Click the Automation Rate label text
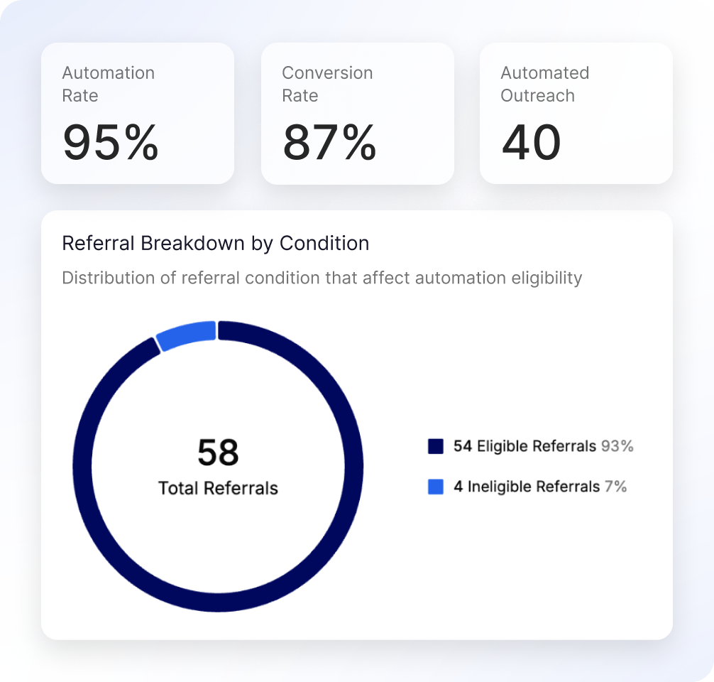Image resolution: width=714 pixels, height=682 pixels. pos(109,85)
